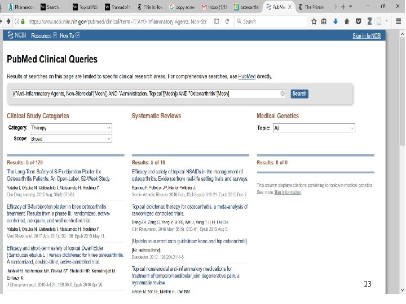406x304 pixels.
Task: Click the Results: 5 of 16 text
Action: coord(148,163)
